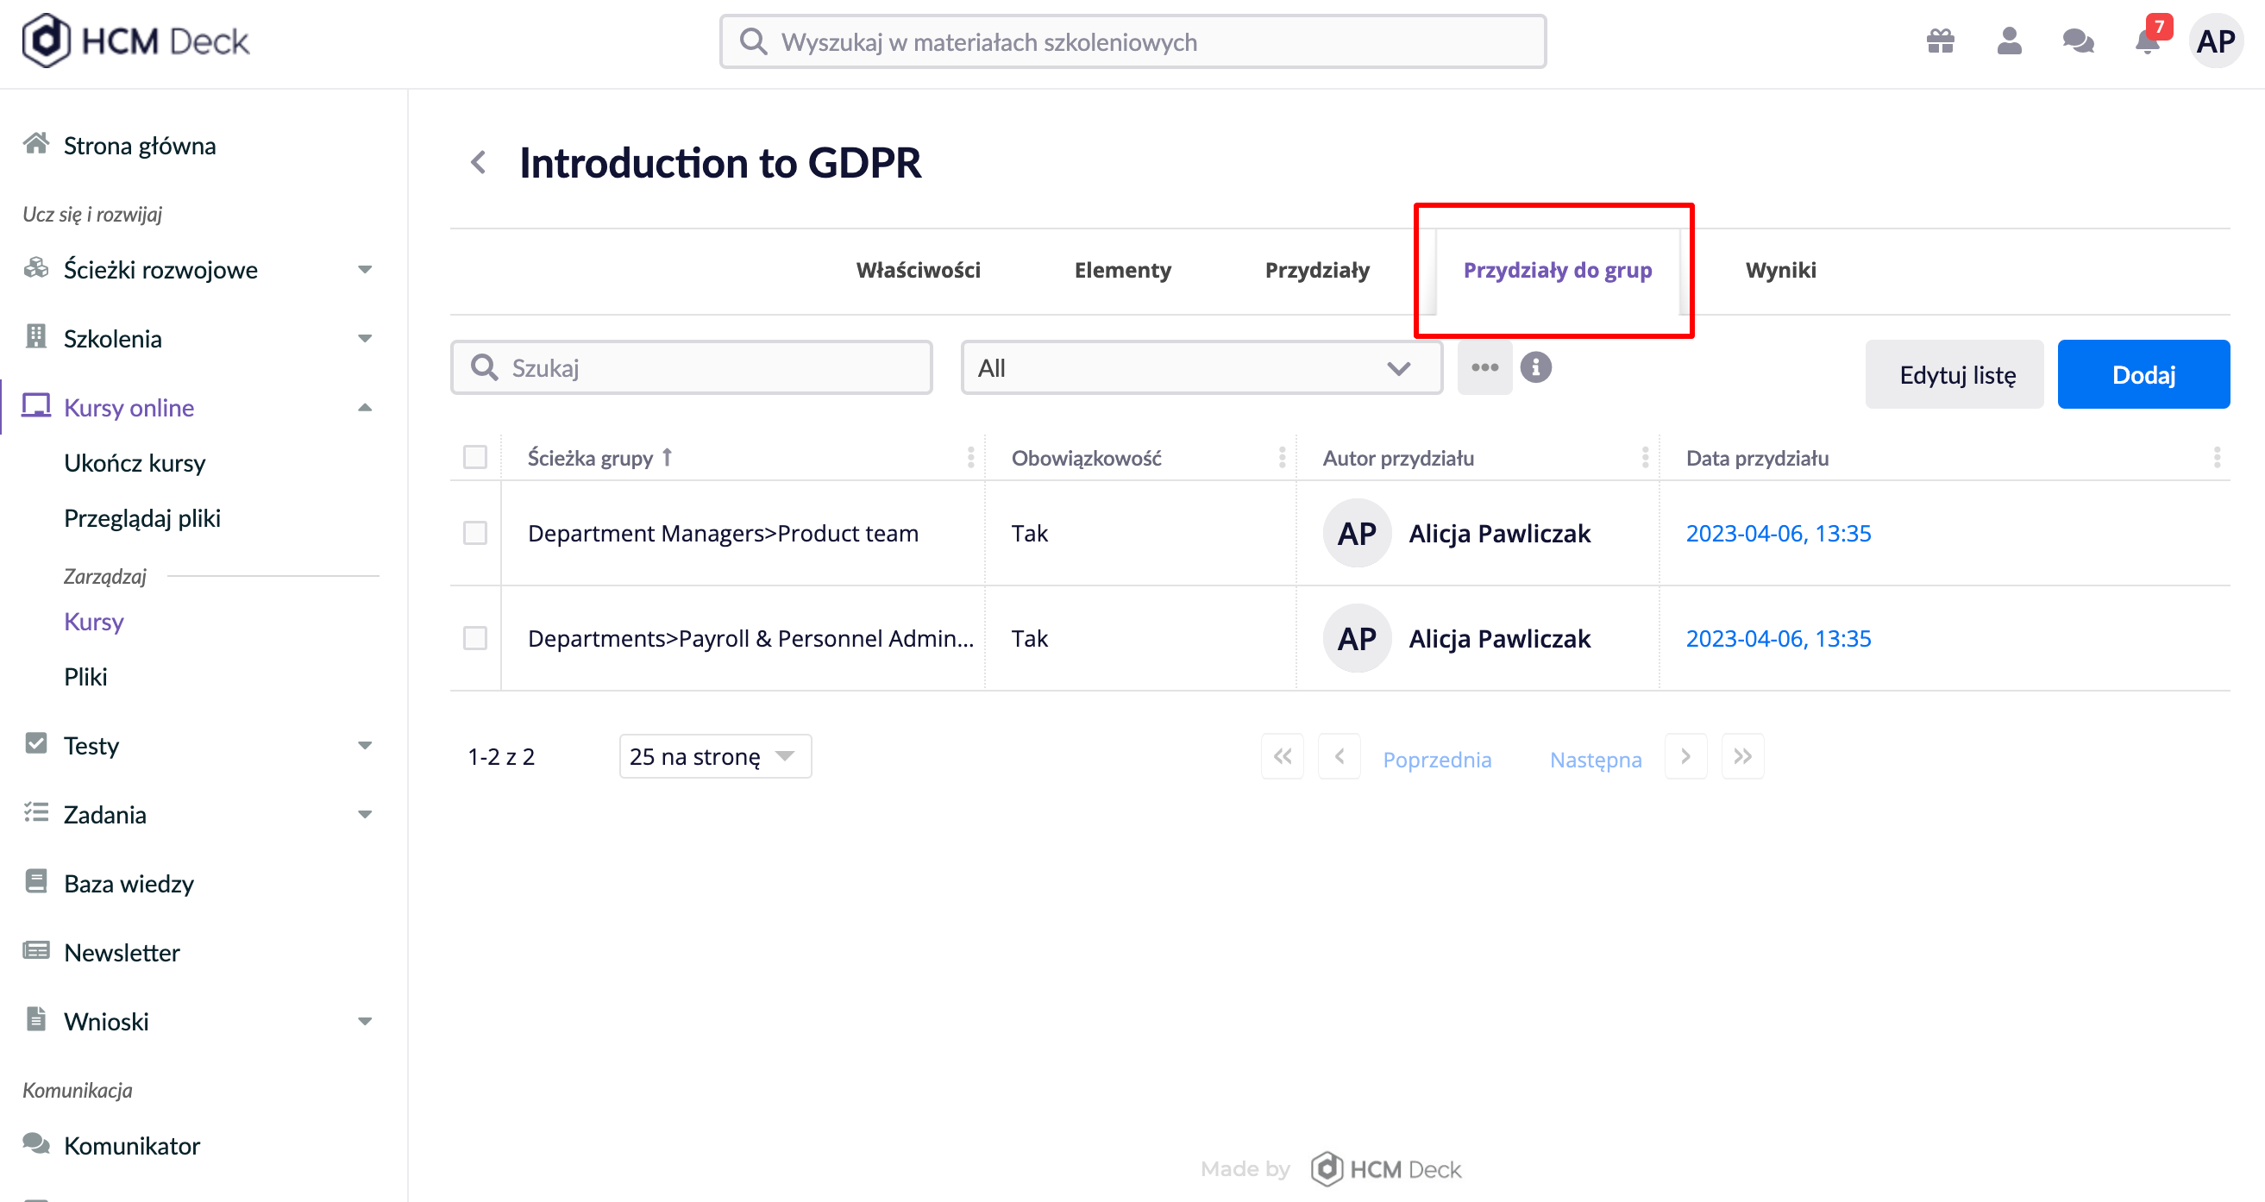Viewport: 2265px width, 1202px height.
Task: Show info icon next to filter
Action: [1536, 367]
